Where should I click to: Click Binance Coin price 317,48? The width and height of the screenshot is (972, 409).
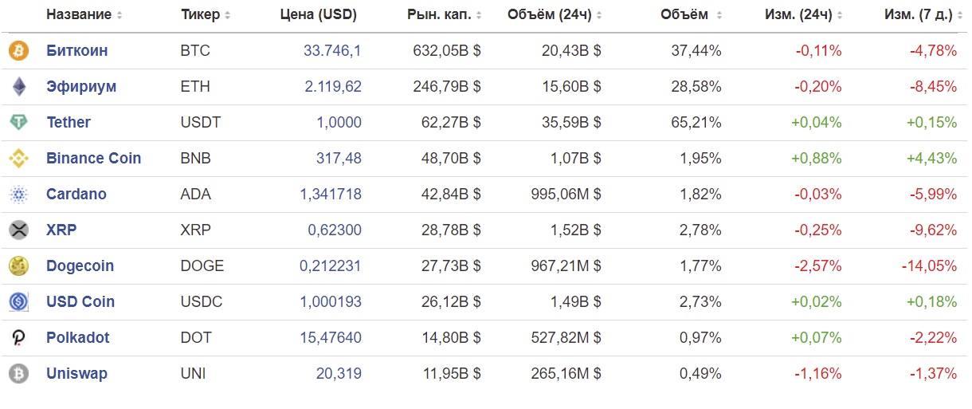click(x=339, y=159)
